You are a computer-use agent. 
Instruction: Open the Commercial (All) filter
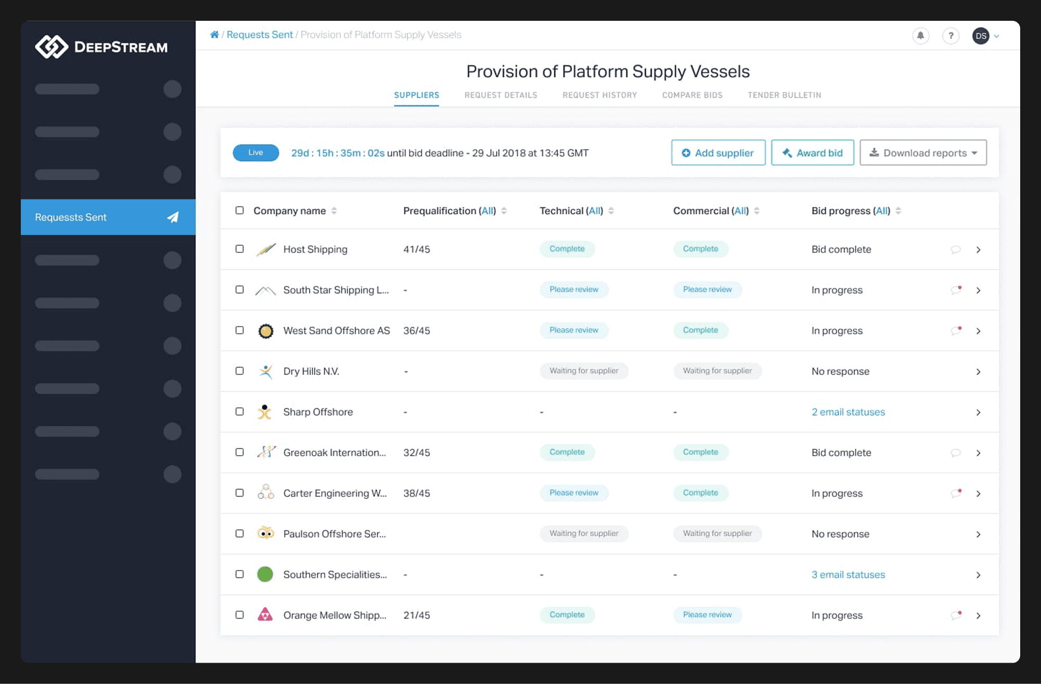point(740,211)
